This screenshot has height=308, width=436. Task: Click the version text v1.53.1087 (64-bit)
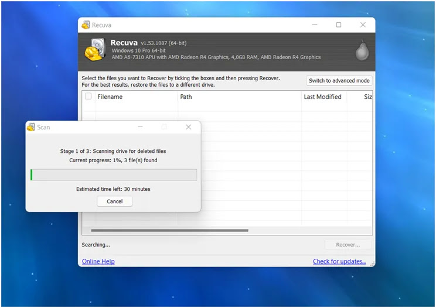tap(163, 43)
